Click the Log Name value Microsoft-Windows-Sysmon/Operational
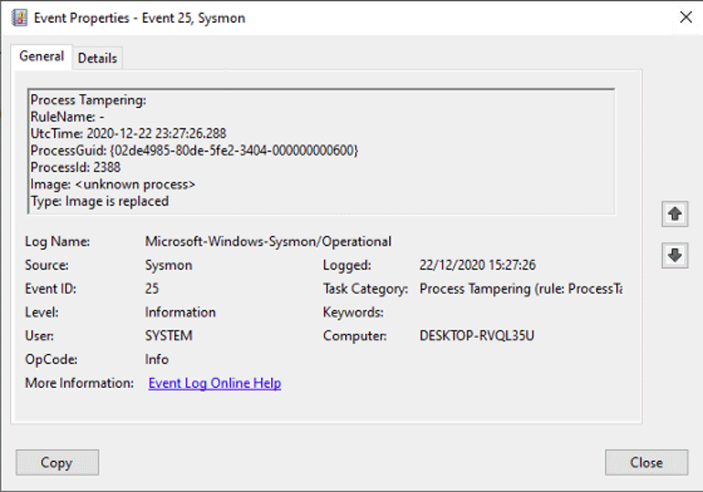Image resolution: width=703 pixels, height=492 pixels. coord(268,242)
